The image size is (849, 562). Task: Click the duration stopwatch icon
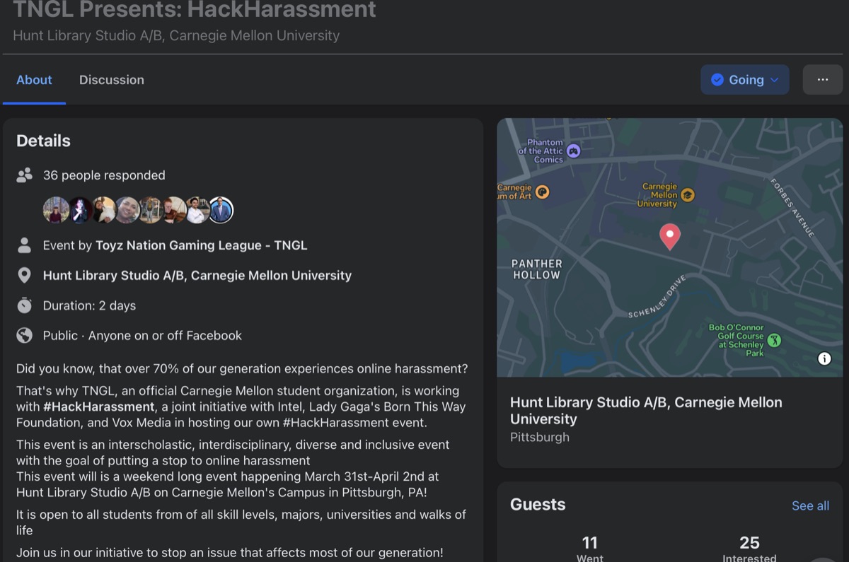pos(25,305)
